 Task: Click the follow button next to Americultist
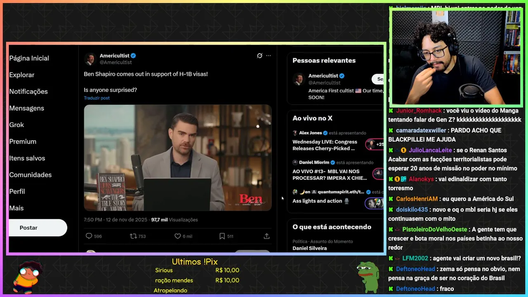point(378,79)
